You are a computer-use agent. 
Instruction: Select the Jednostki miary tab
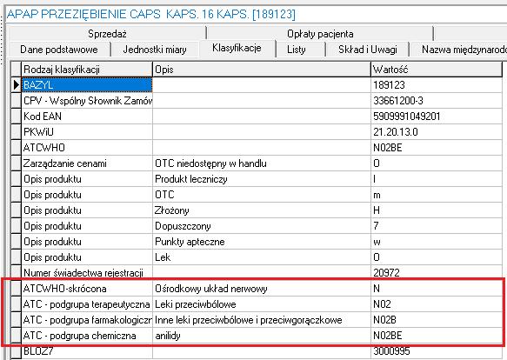155,50
